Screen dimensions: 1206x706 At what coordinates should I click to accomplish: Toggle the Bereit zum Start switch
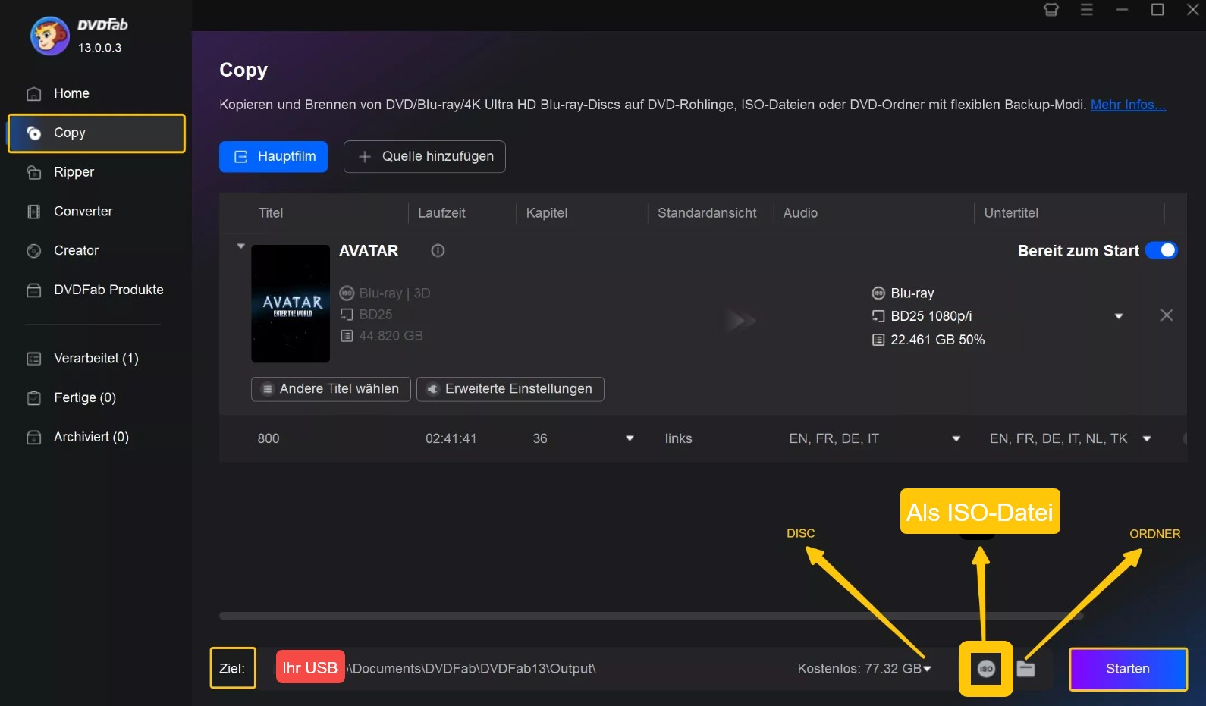[x=1161, y=250]
